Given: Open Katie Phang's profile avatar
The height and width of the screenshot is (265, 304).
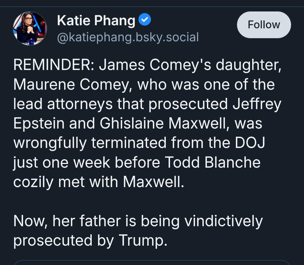Looking at the screenshot, I should coord(30,29).
